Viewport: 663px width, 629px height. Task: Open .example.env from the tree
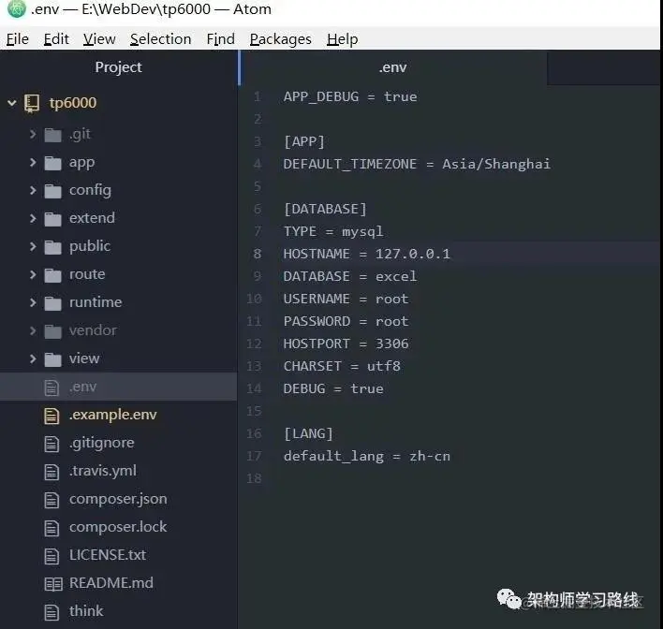[x=113, y=415]
